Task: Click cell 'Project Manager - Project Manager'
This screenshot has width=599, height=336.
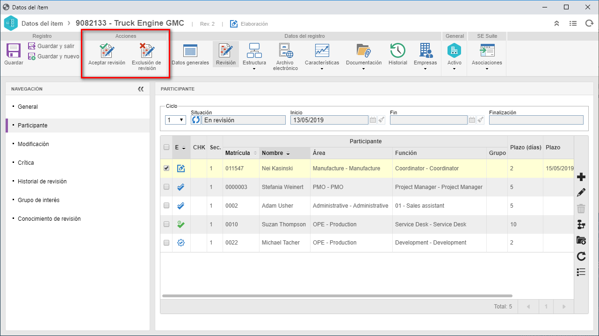Action: point(439,187)
